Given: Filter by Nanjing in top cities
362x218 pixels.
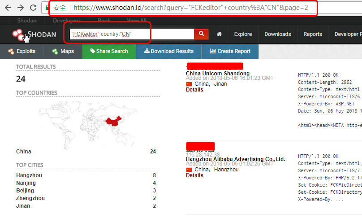Looking at the screenshot, I should coord(26,183).
